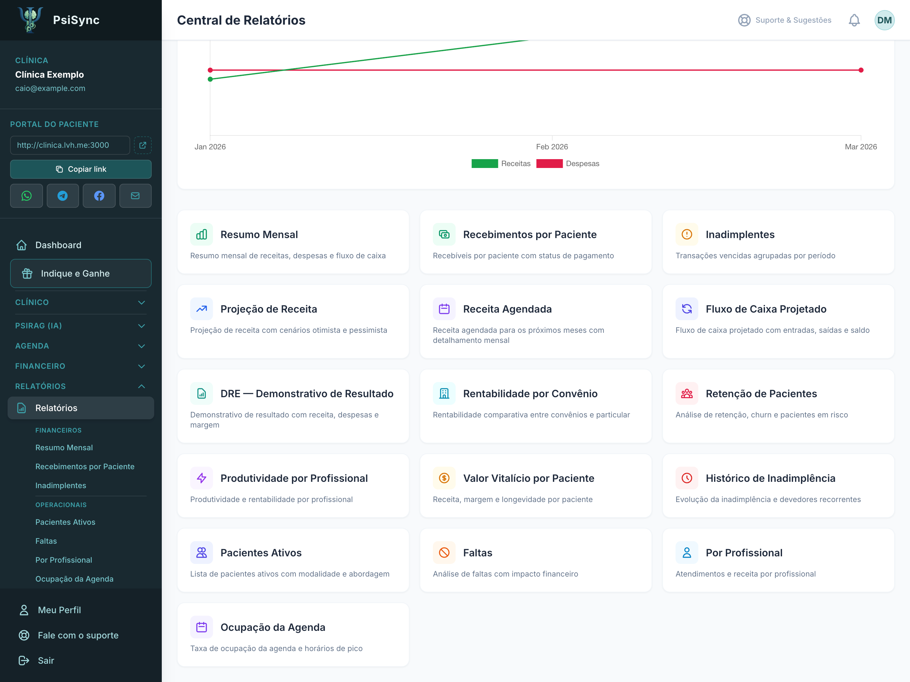910x682 pixels.
Task: Click the Fluxo de Caixa Projetado refresh icon
Action: point(687,309)
